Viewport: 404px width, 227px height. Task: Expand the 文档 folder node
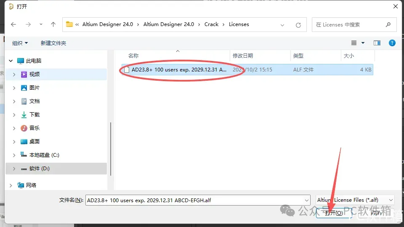pyautogui.click(x=14, y=101)
